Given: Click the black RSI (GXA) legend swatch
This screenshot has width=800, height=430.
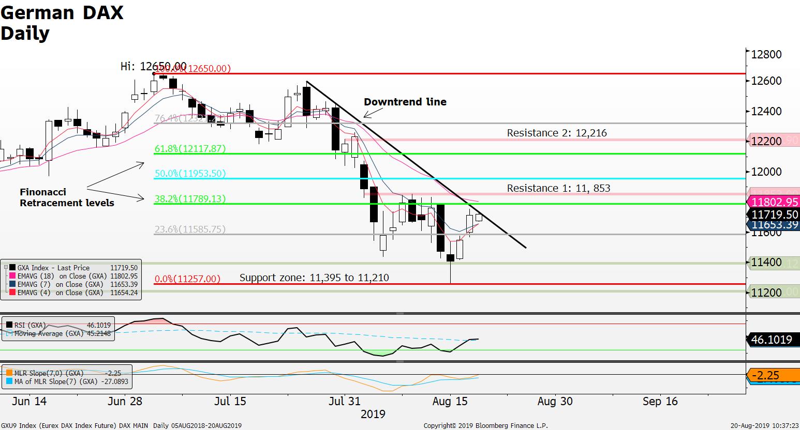Looking at the screenshot, I should [9, 325].
